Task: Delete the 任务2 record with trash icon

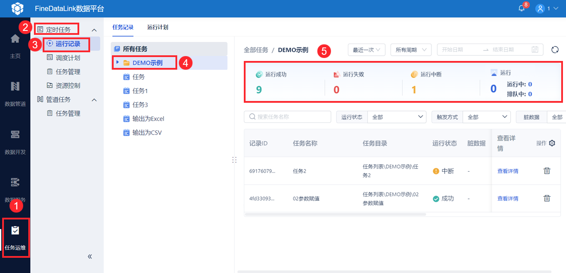Action: pos(547,171)
